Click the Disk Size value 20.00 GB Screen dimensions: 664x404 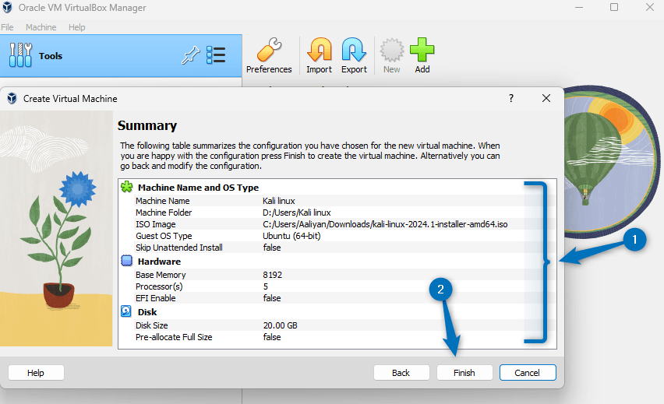(280, 325)
